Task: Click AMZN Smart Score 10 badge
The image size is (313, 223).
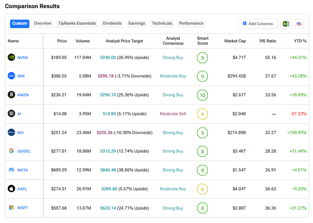Action: [x=203, y=95]
